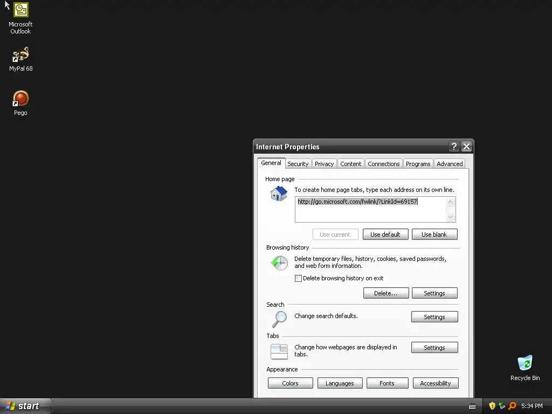
Task: Select the Pego desktop shortcut
Action: pyautogui.click(x=21, y=103)
